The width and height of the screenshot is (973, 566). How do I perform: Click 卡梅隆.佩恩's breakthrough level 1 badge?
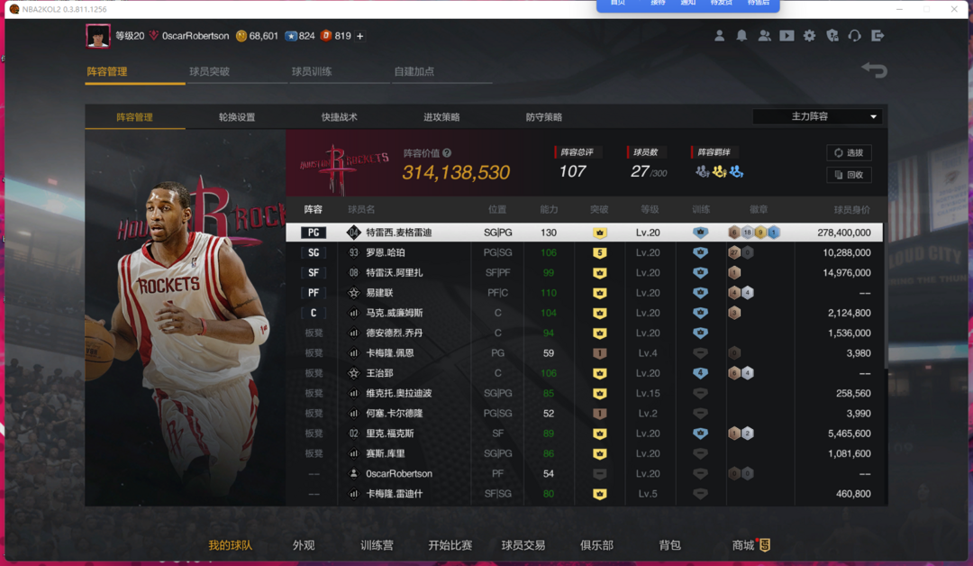click(x=599, y=353)
